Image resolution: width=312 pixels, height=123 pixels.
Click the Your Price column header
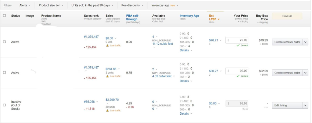(x=241, y=16)
